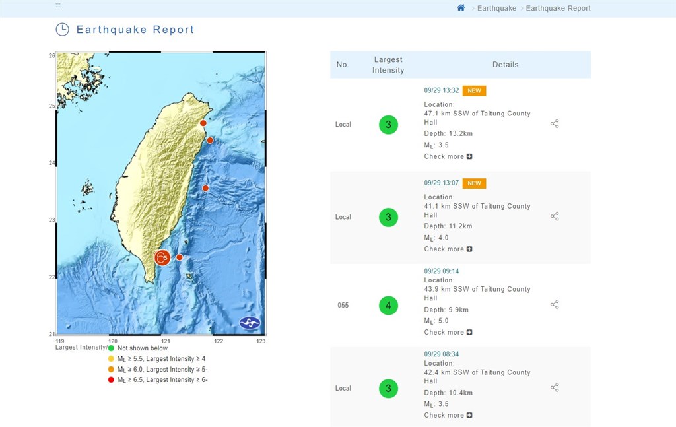Image resolution: width=676 pixels, height=427 pixels.
Task: Click intensity 4 badge for quake 055
Action: (388, 306)
